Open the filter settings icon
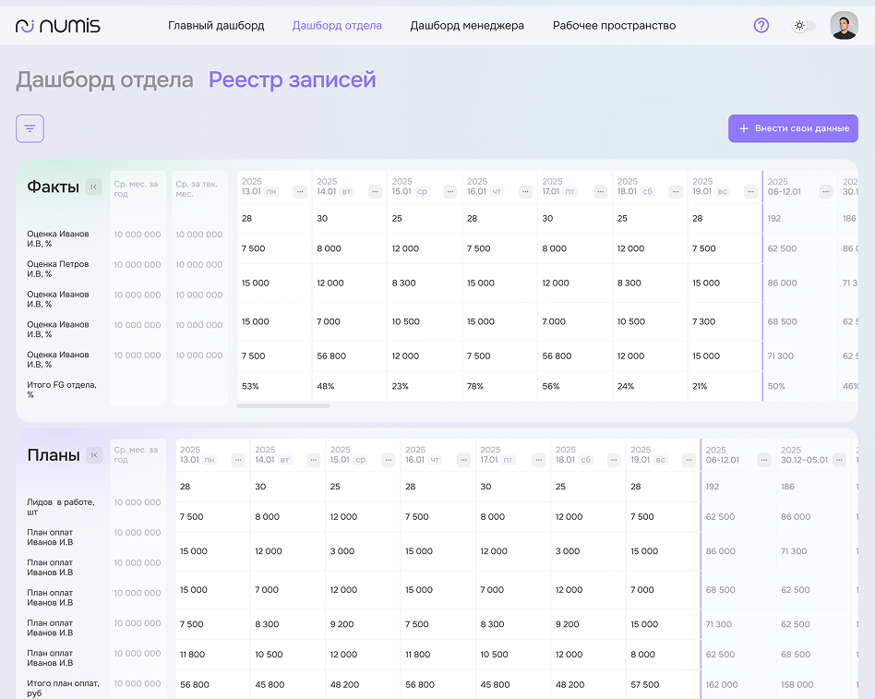The image size is (875, 699). 30,128
